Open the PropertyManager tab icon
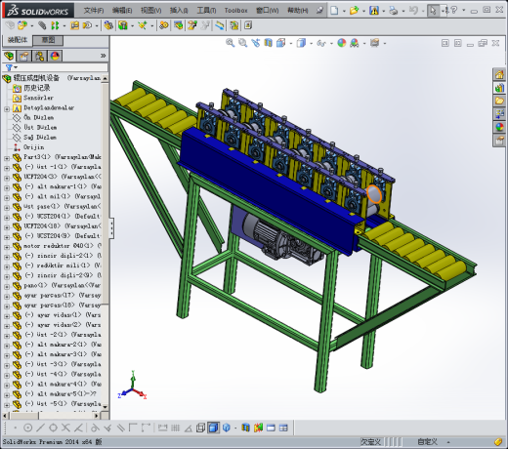The width and height of the screenshot is (508, 449). tap(23, 56)
